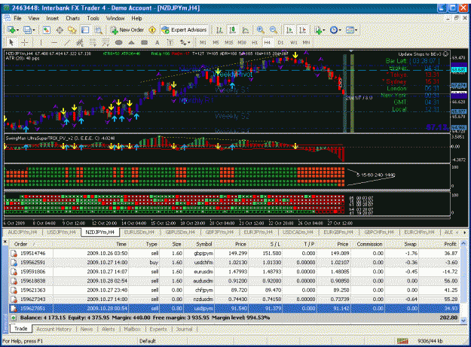Open the Profiles icon in the toolbar
471x347 pixels.
point(27,30)
